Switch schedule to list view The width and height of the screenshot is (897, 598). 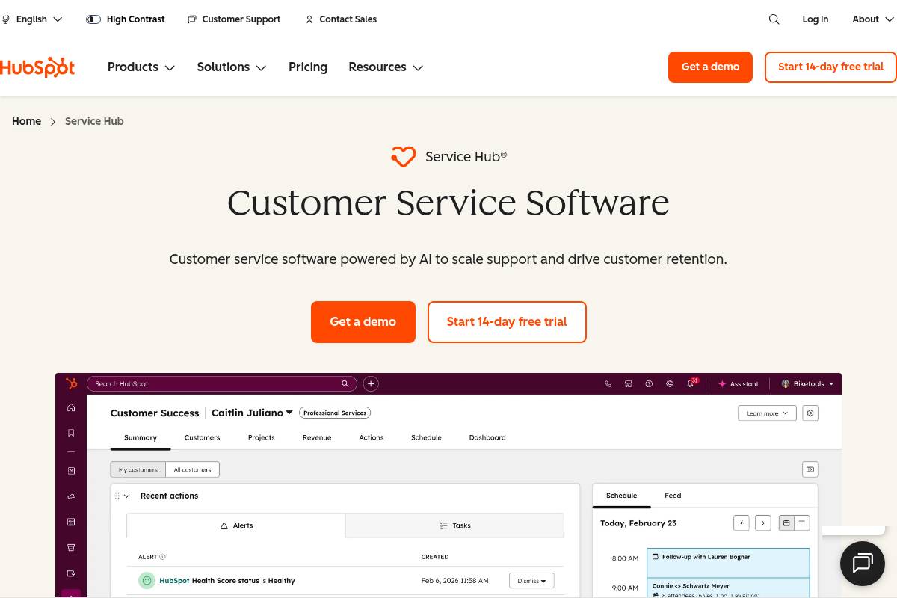[802, 523]
